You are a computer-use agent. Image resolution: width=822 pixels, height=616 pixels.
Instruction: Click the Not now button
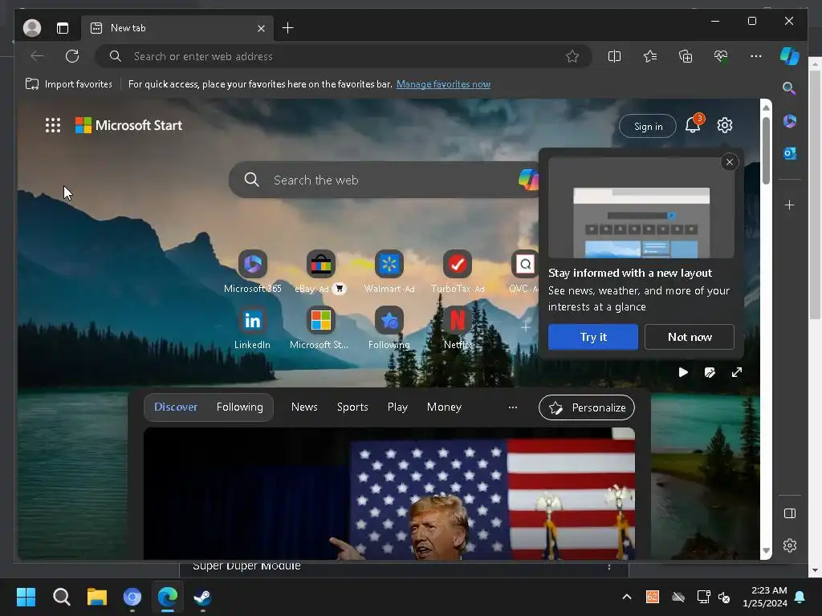coord(690,337)
